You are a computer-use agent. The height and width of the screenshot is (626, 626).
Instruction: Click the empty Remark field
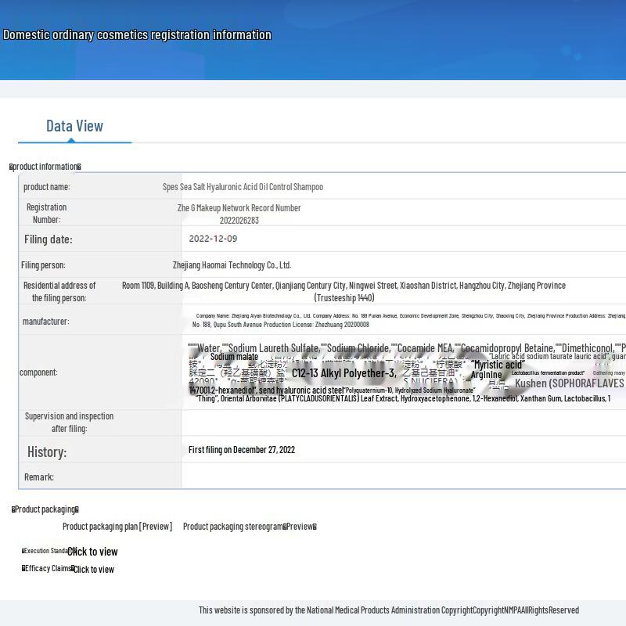tap(403, 477)
